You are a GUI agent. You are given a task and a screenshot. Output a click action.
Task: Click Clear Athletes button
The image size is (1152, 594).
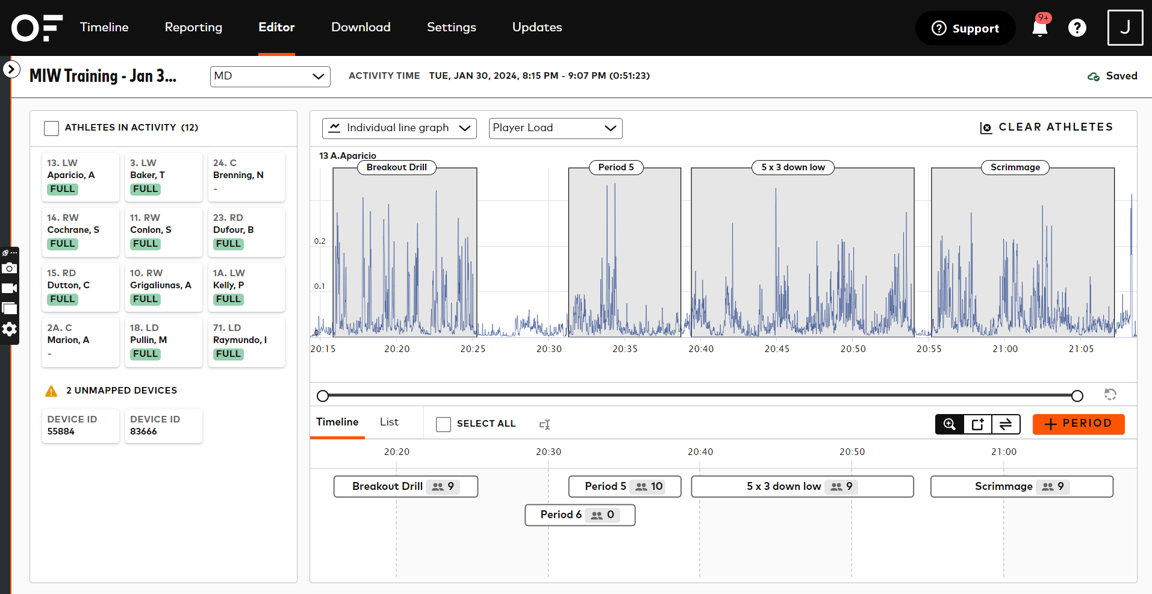point(1047,128)
